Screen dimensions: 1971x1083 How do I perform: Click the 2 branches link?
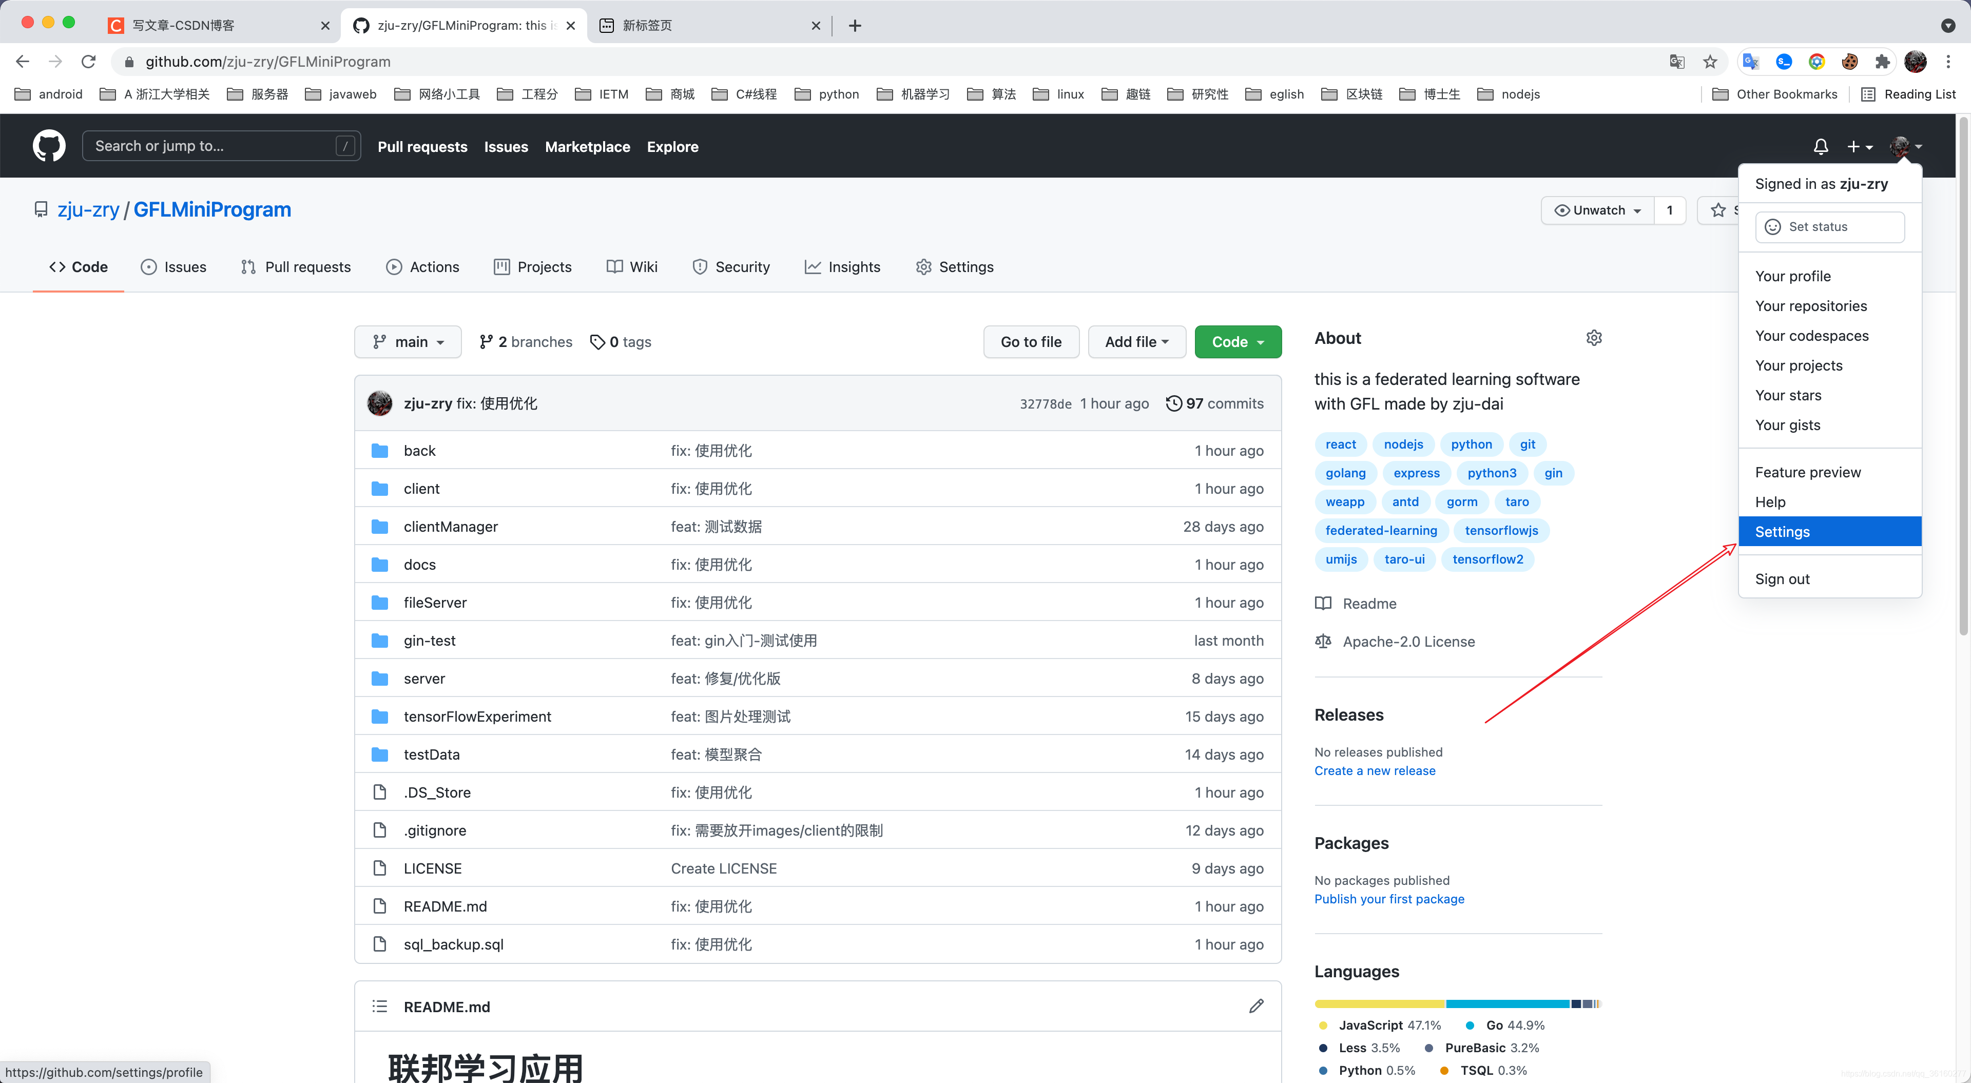(x=526, y=341)
